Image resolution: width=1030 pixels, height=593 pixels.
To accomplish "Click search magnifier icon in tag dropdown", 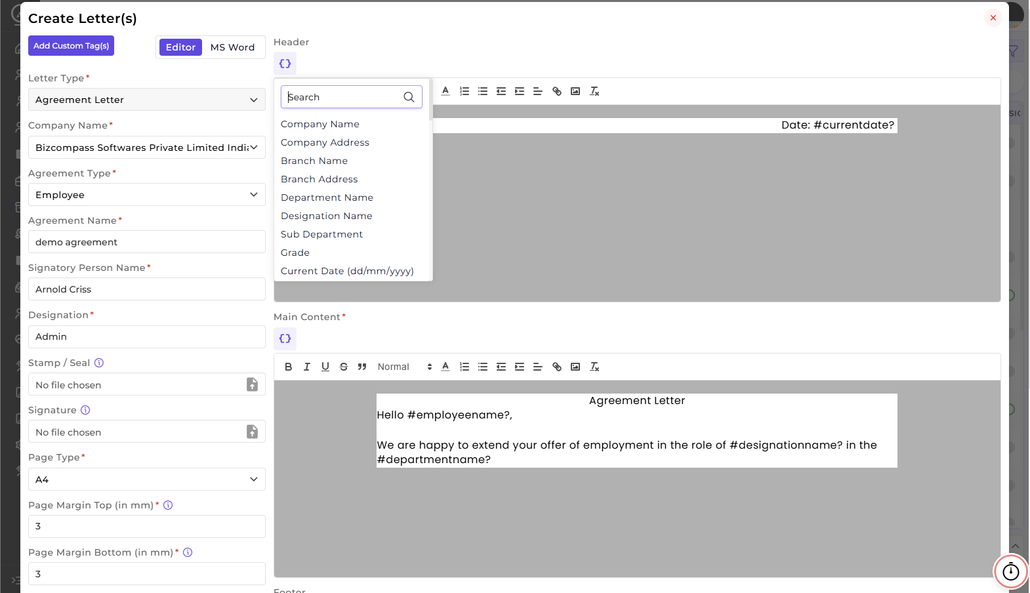I will coord(409,97).
